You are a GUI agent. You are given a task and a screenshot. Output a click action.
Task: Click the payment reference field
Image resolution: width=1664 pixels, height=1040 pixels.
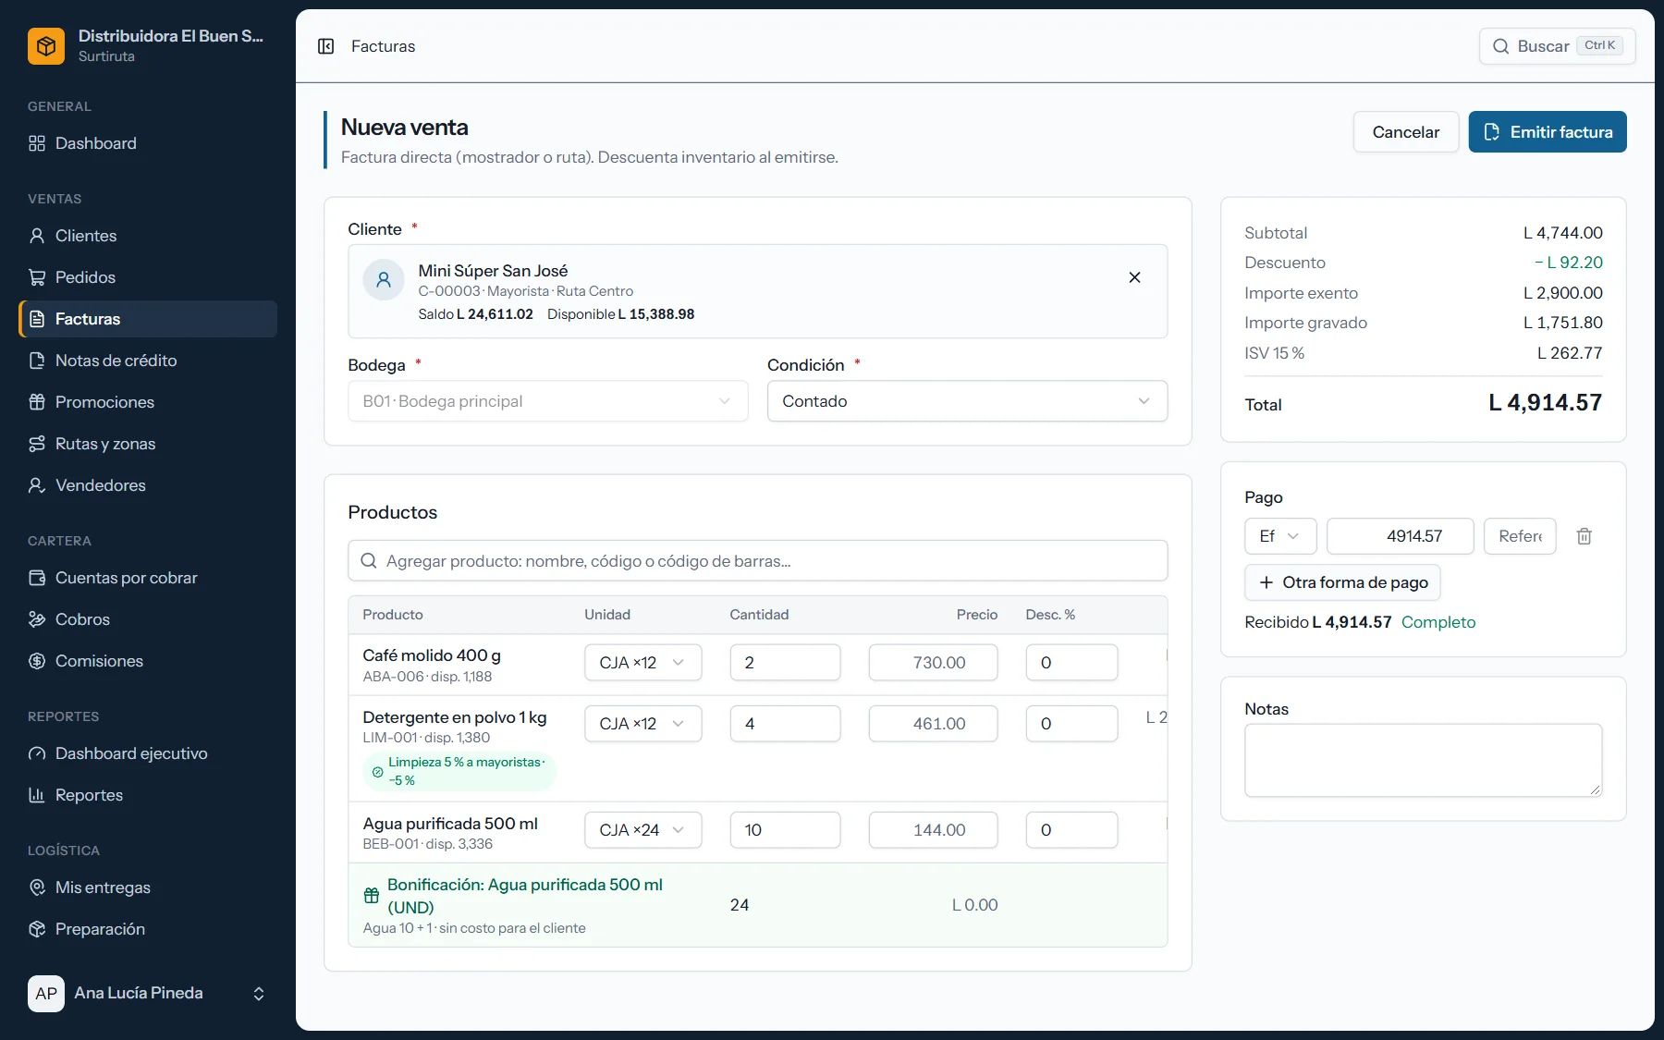click(x=1520, y=536)
